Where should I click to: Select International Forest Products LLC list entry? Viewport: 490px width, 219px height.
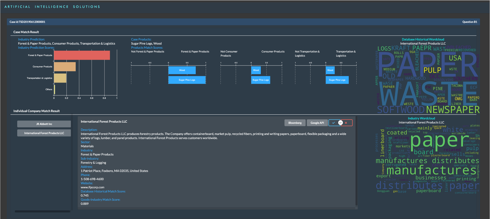coord(44,133)
